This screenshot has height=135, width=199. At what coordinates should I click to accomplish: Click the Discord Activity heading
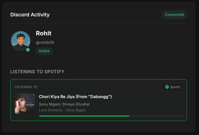pyautogui.click(x=30, y=15)
